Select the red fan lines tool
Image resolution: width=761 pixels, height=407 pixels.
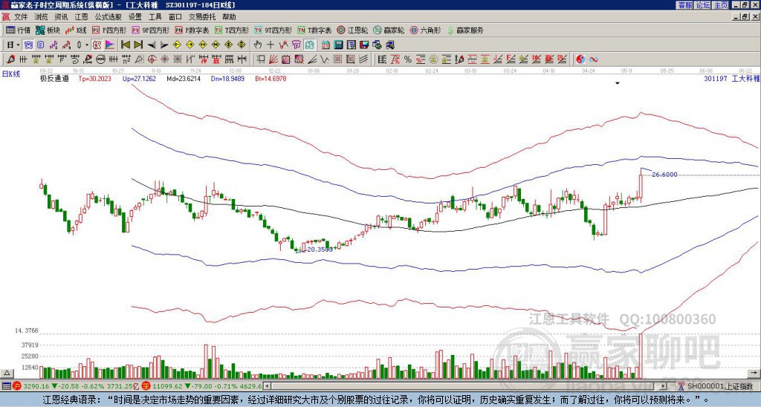[x=273, y=59]
